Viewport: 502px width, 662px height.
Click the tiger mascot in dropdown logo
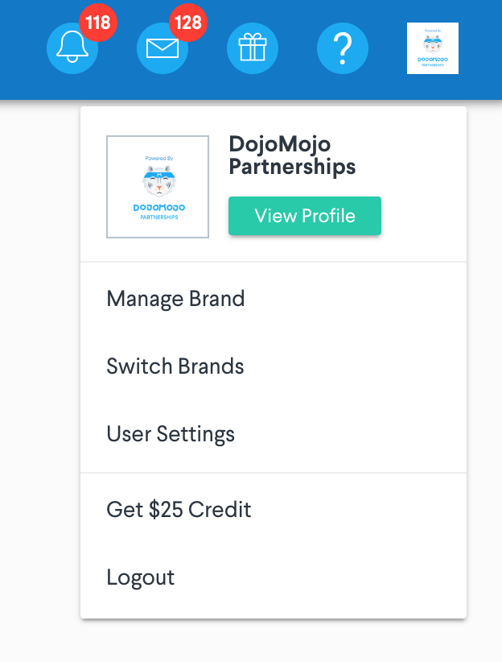point(159,181)
